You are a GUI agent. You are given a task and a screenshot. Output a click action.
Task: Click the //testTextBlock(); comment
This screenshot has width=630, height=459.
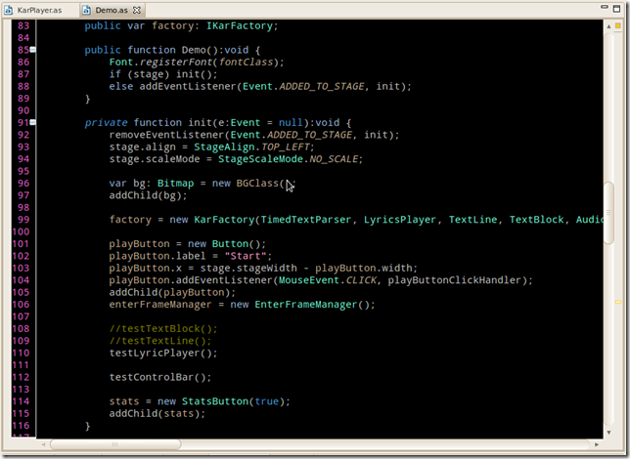[x=163, y=328]
